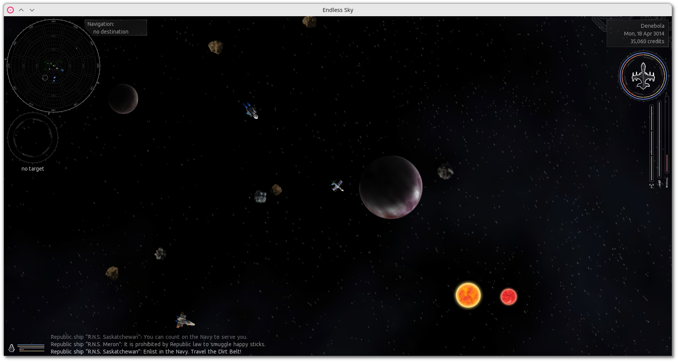
Task: Select the blue-engined ship above the asteroid pair
Action: click(x=251, y=111)
